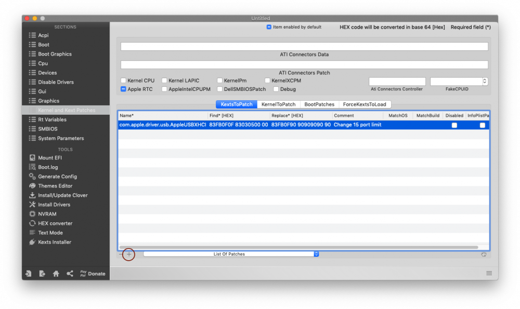The height and width of the screenshot is (309, 520).
Task: Switch to the KextsToPatch tab
Action: point(237,104)
